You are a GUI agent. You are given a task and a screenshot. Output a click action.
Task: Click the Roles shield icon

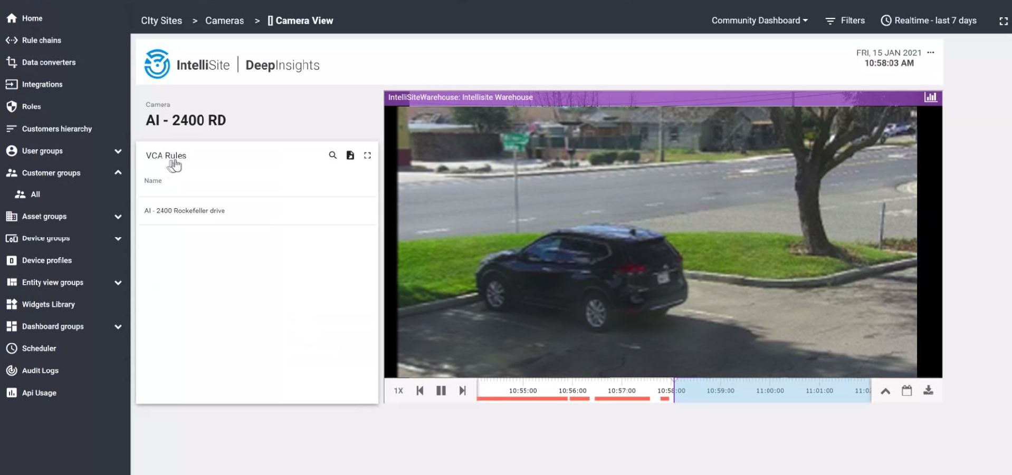[x=12, y=106]
